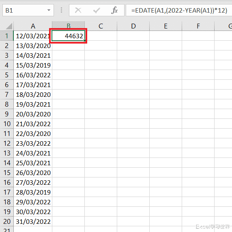The width and height of the screenshot is (232, 232).
Task: Select column F header
Action: point(198,26)
